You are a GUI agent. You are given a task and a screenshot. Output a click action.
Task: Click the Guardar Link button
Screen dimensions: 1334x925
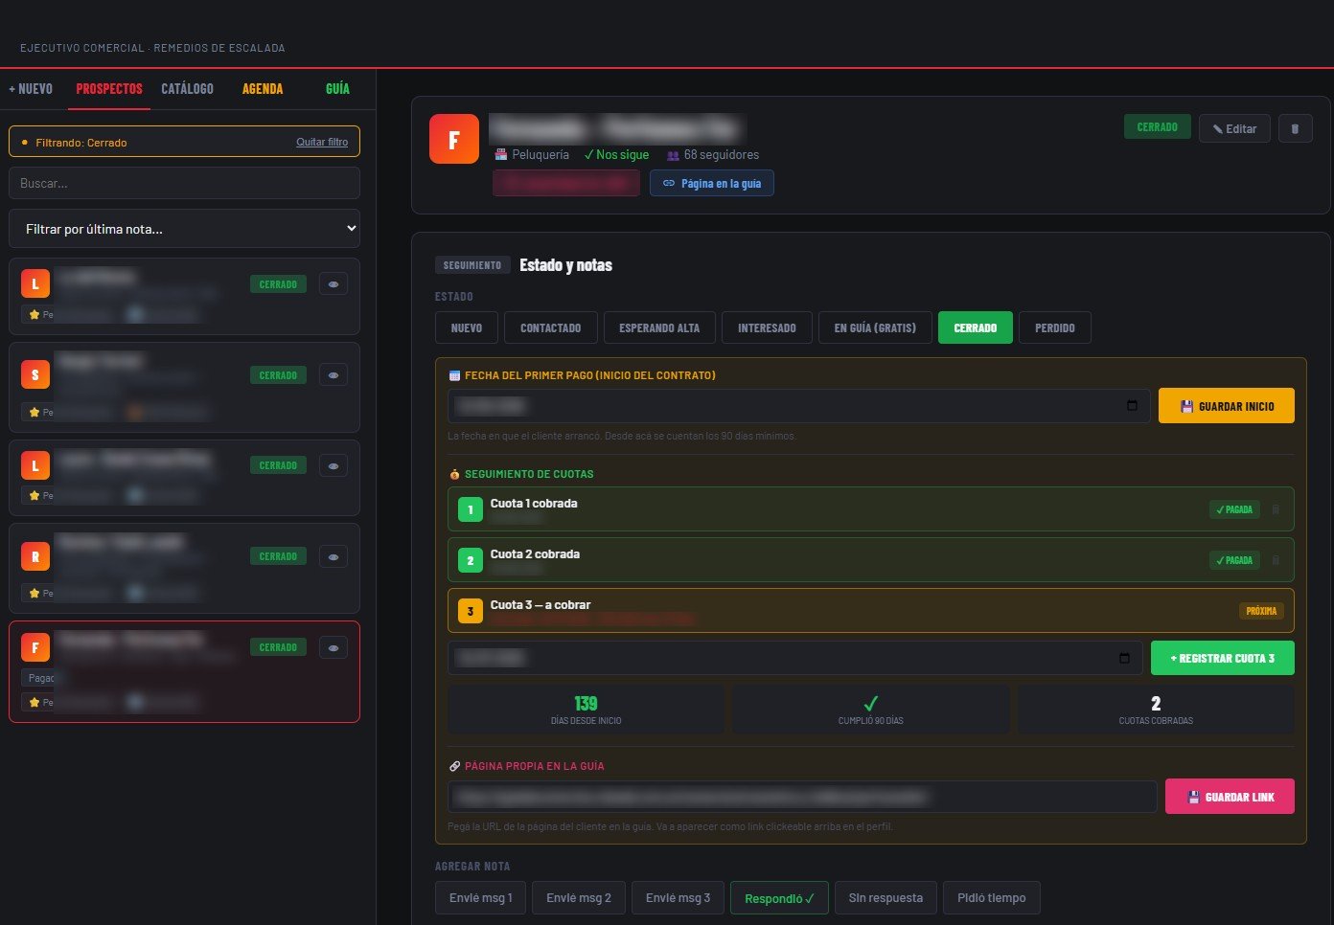pyautogui.click(x=1230, y=797)
